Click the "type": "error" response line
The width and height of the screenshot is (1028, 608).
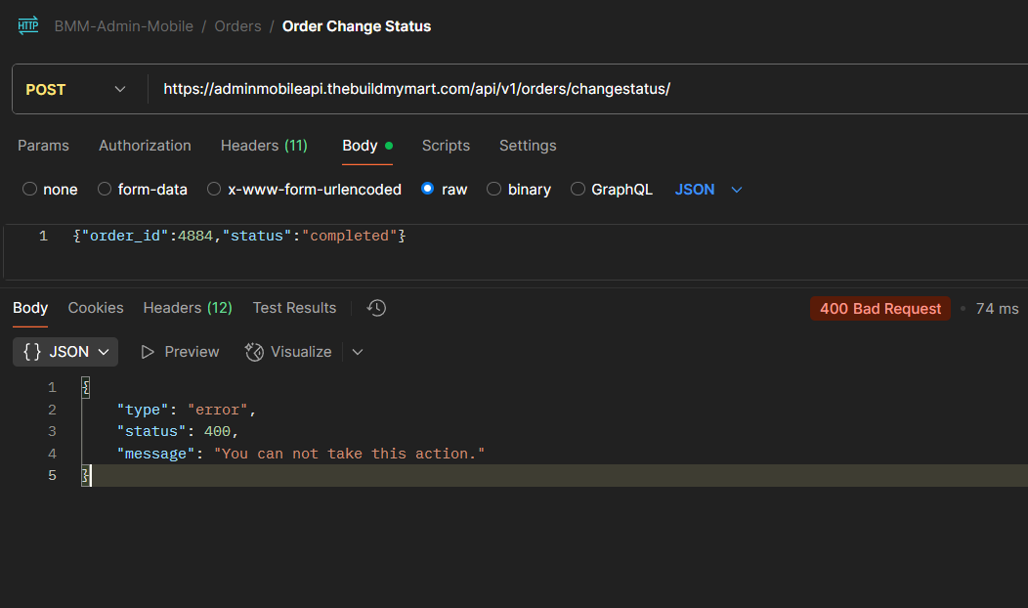[x=187, y=410]
